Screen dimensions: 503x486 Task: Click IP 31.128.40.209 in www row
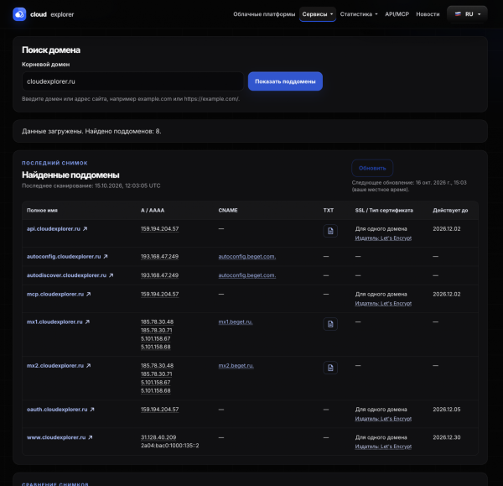coord(158,437)
